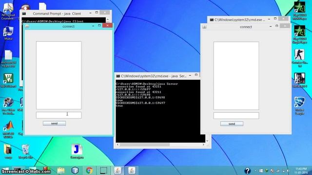
Task: Maximize the right connect window
Action: coord(277,26)
